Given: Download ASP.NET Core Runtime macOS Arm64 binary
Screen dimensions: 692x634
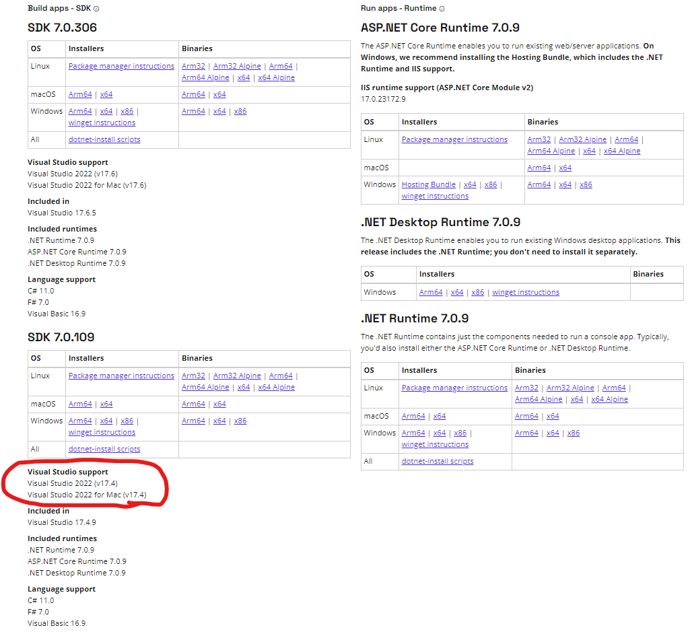Looking at the screenshot, I should (539, 168).
